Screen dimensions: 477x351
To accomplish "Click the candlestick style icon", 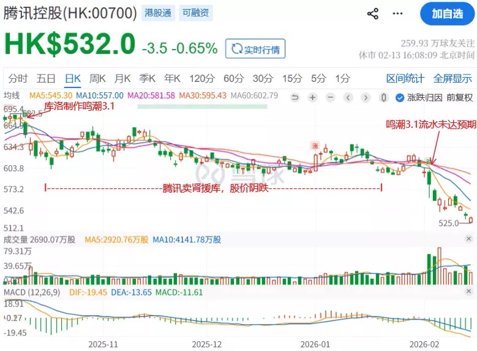I will pos(384,97).
